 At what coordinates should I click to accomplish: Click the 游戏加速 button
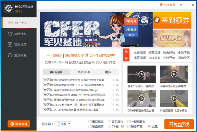[19, 124]
